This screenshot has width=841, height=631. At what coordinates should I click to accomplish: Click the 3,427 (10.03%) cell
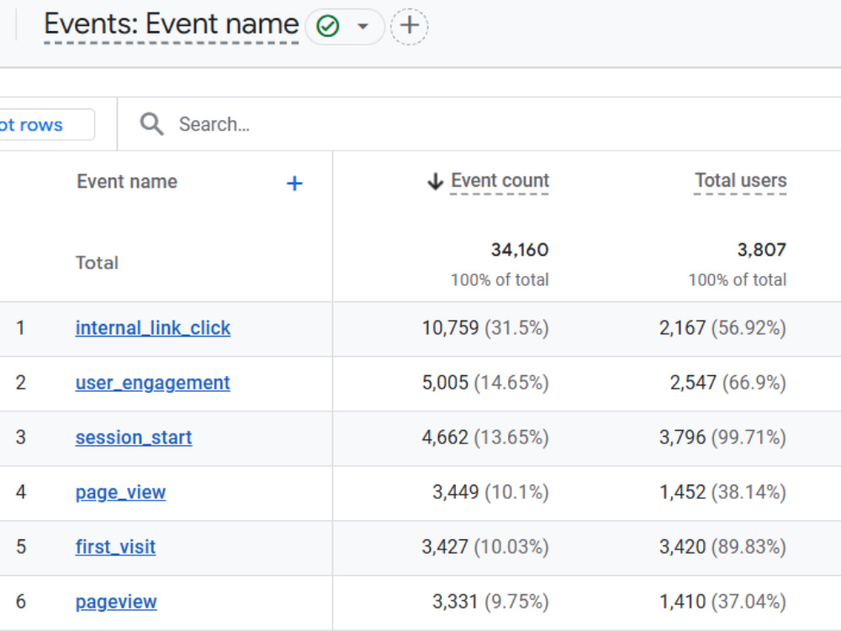(485, 547)
